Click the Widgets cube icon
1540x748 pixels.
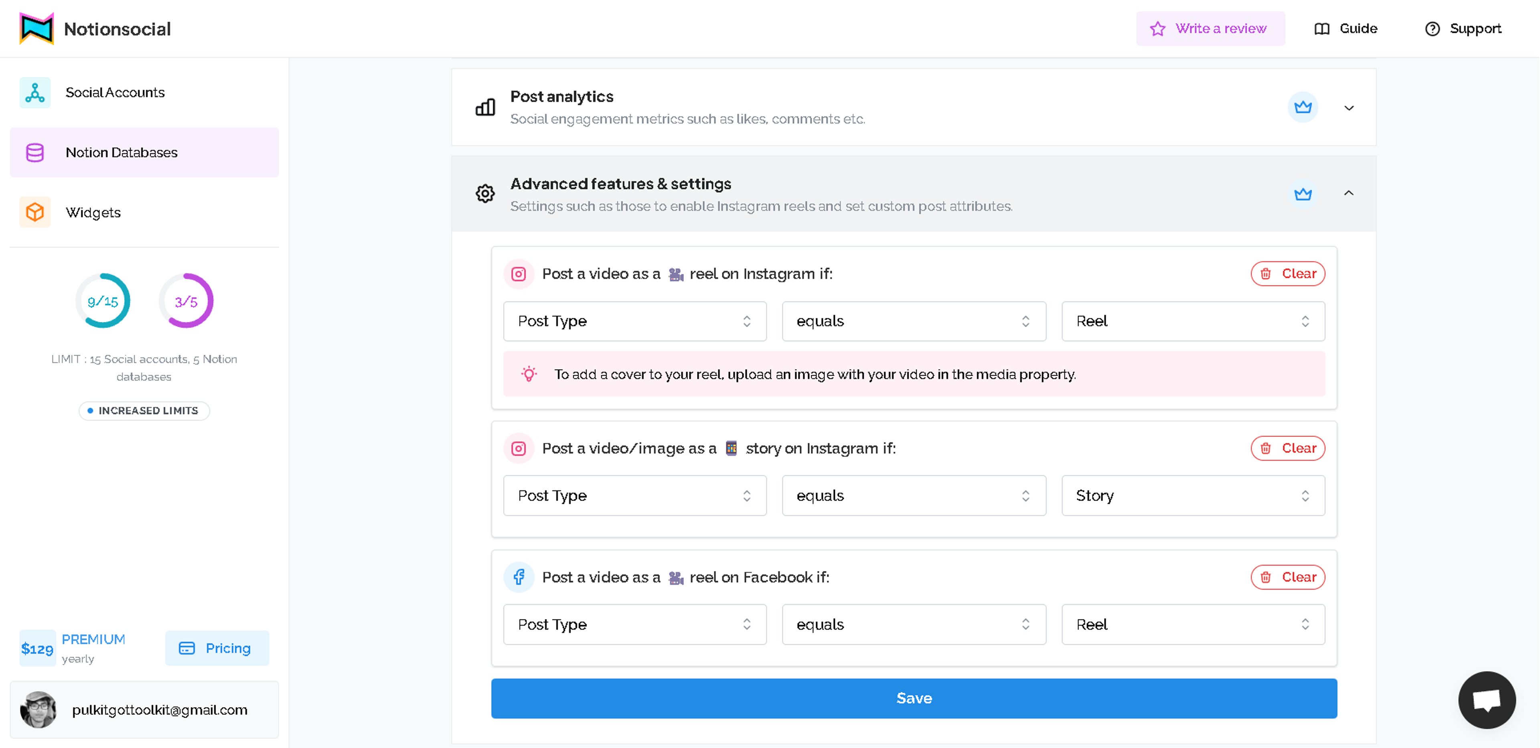(34, 212)
